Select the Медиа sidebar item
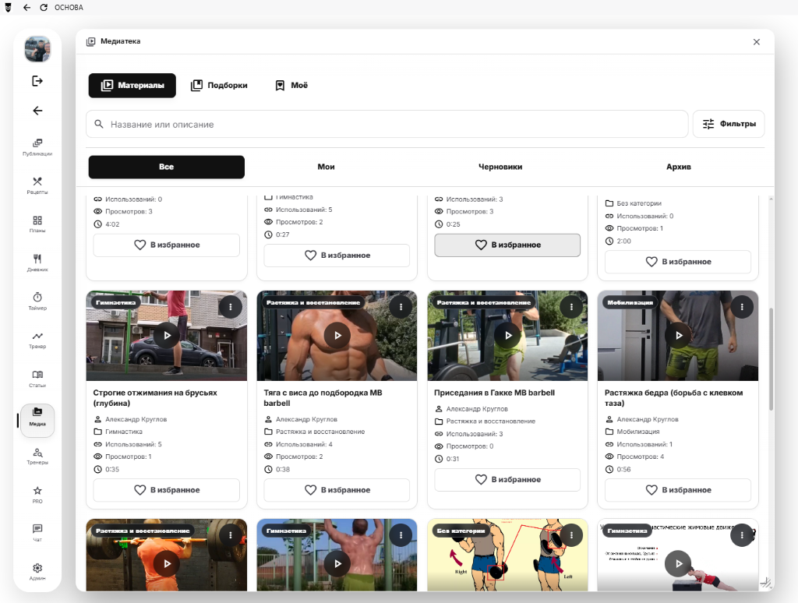Screen dimensions: 798x603 [37, 421]
